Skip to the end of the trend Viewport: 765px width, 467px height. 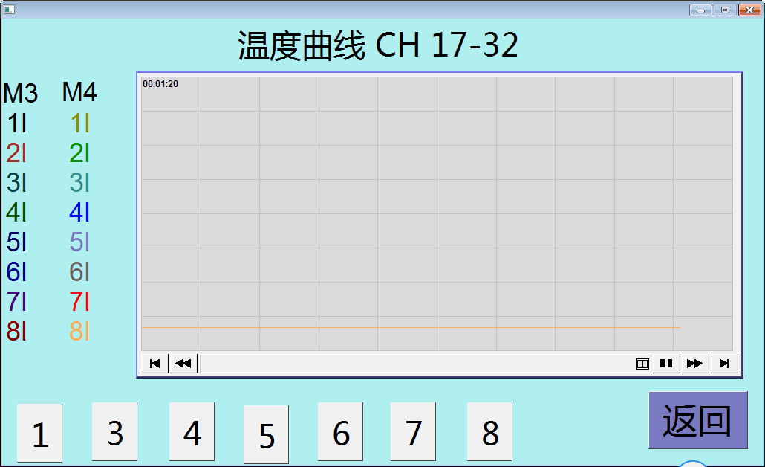pos(723,364)
